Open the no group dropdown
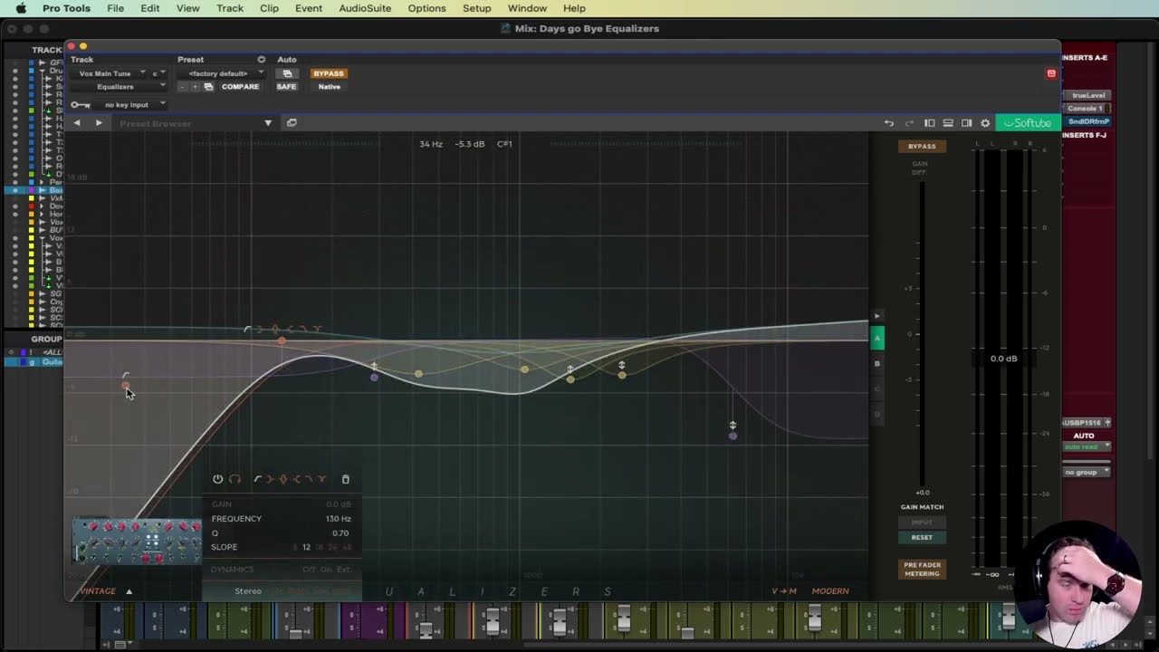Screen dimensions: 1159x652 coord(1087,472)
